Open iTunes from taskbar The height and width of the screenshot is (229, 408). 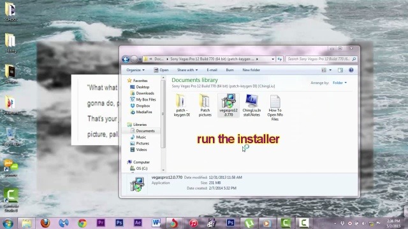193,223
